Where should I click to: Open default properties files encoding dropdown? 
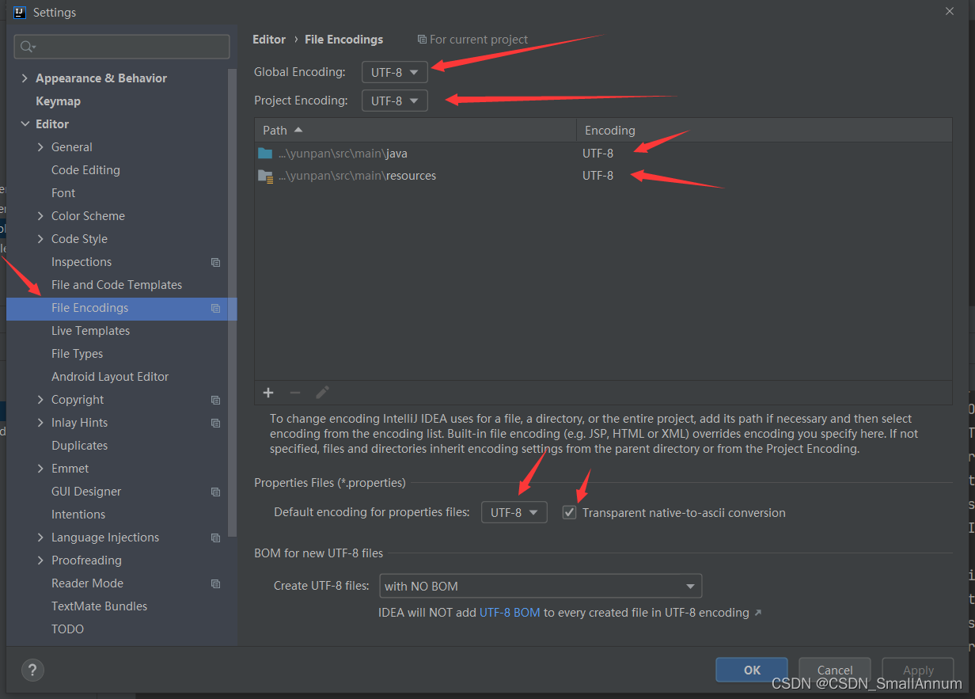tap(514, 512)
